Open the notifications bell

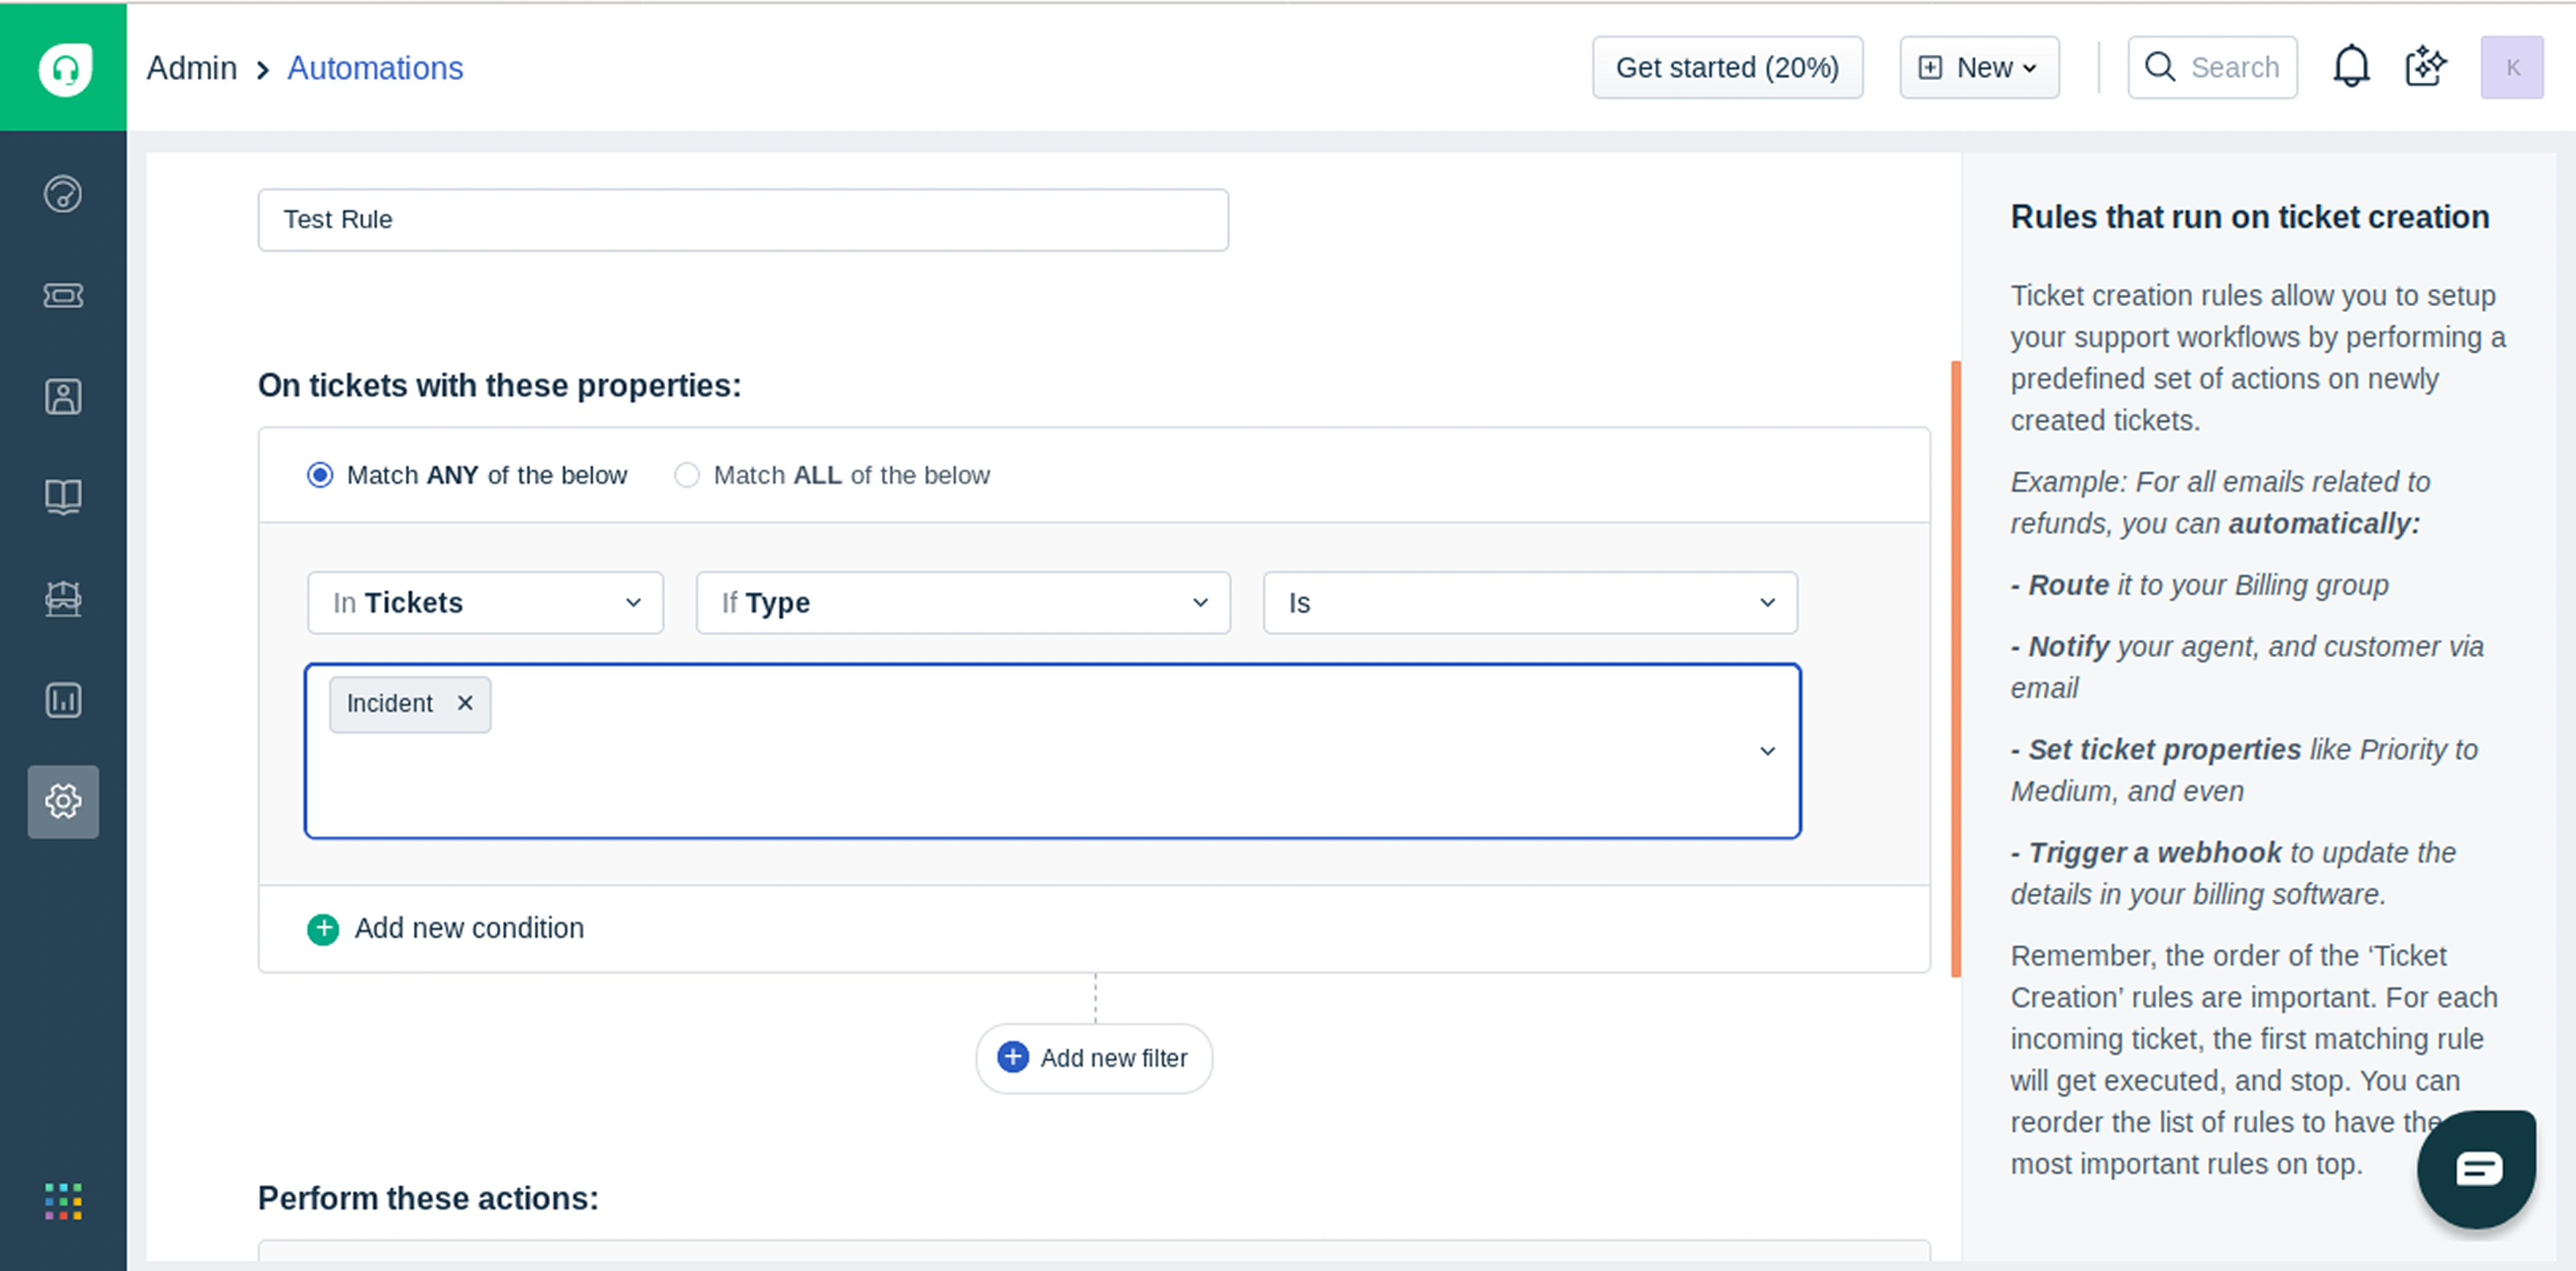click(x=2351, y=67)
